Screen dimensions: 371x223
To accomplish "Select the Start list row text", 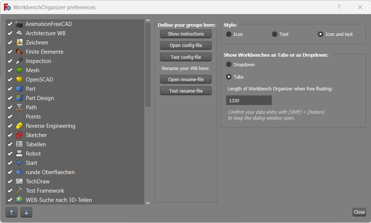I will (x=32, y=163).
